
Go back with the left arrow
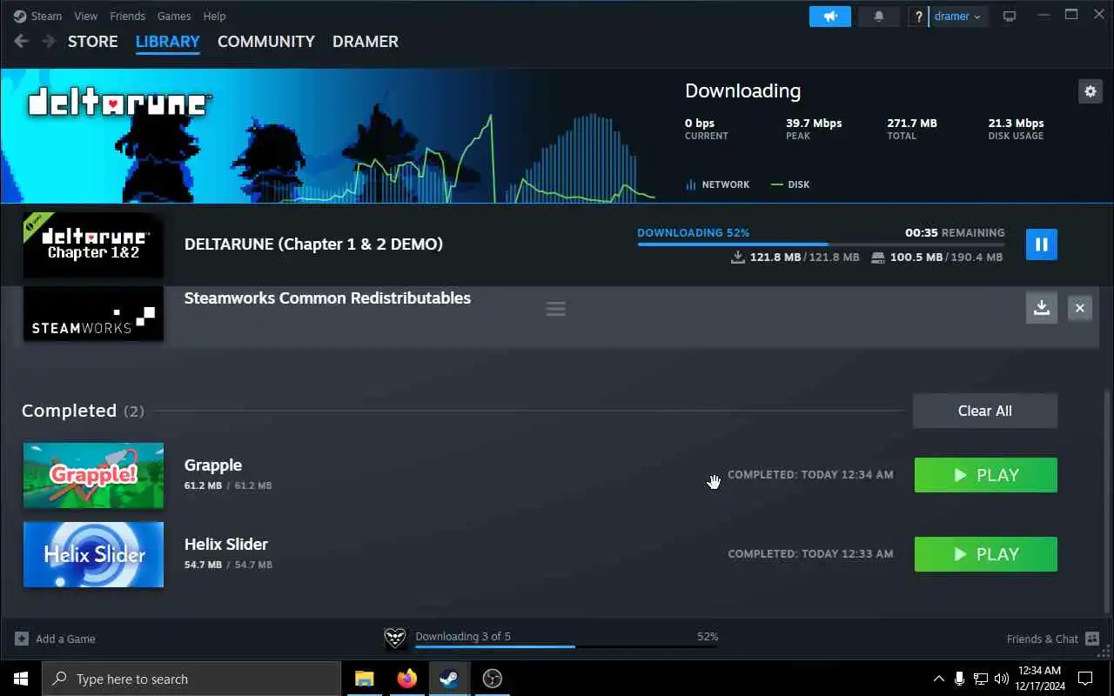(x=21, y=42)
